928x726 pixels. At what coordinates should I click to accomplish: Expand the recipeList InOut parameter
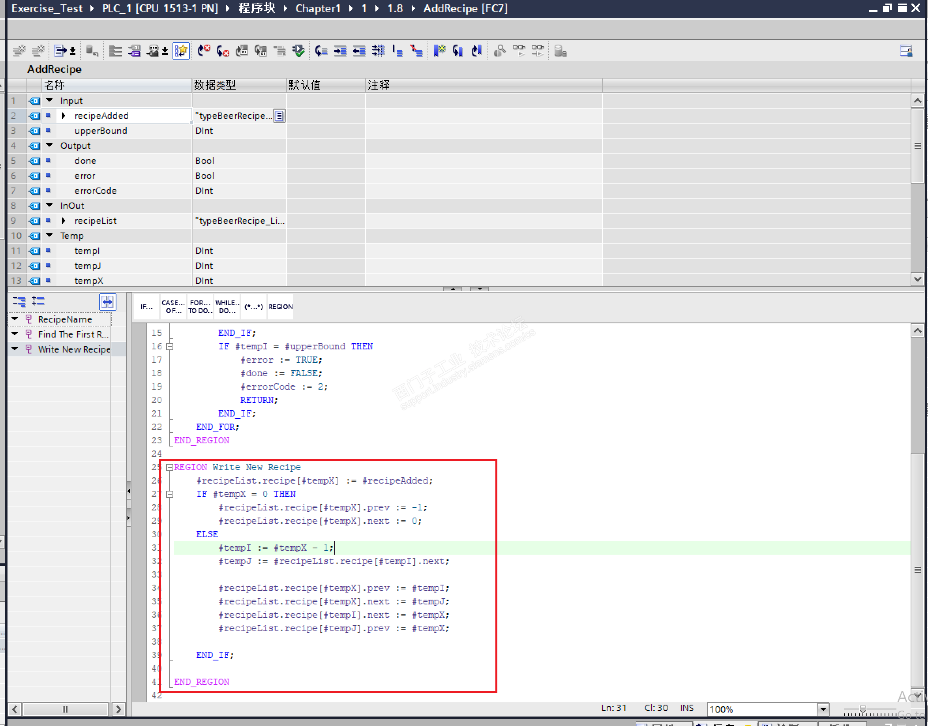[64, 221]
